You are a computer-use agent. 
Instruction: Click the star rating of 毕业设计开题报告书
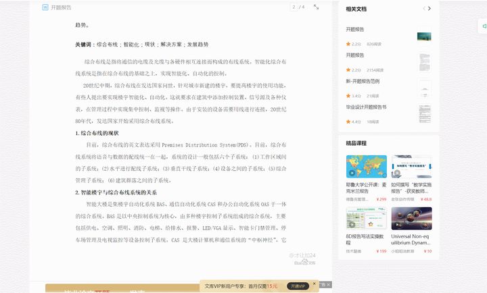348,122
